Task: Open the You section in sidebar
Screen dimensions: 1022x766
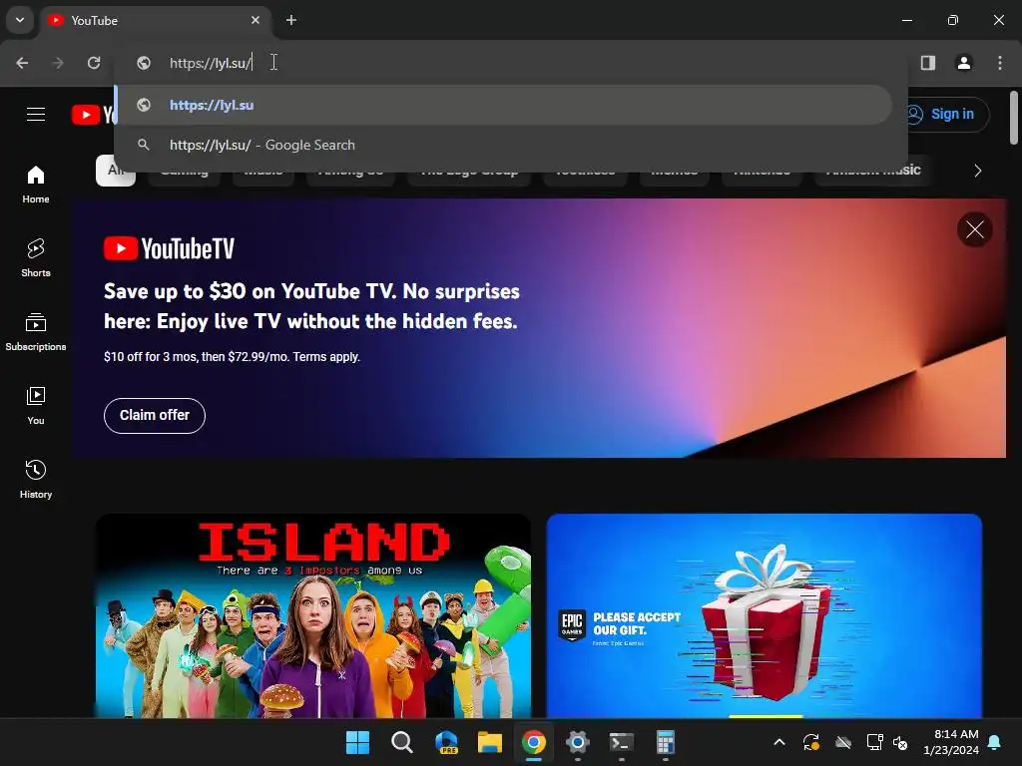Action: point(36,406)
